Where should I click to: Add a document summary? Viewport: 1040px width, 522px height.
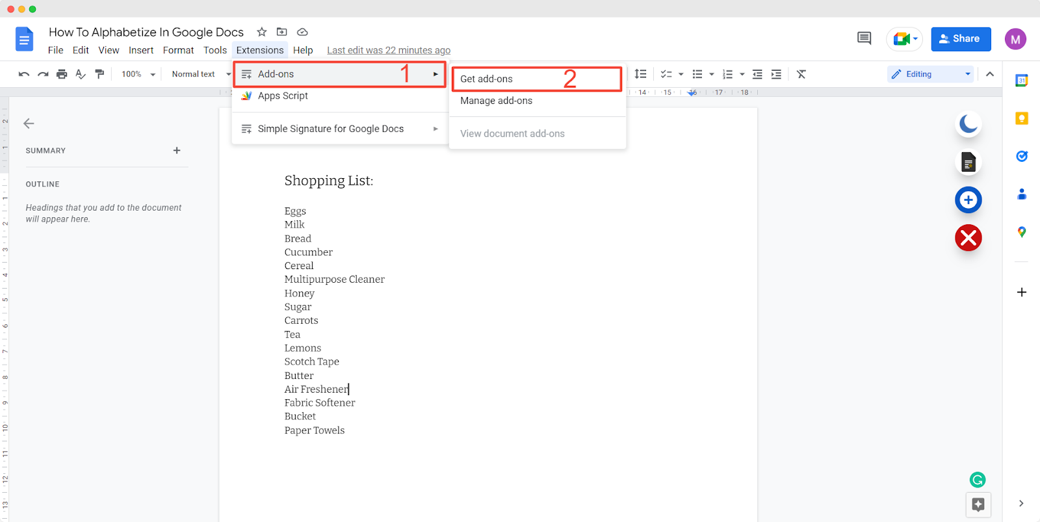tap(177, 150)
